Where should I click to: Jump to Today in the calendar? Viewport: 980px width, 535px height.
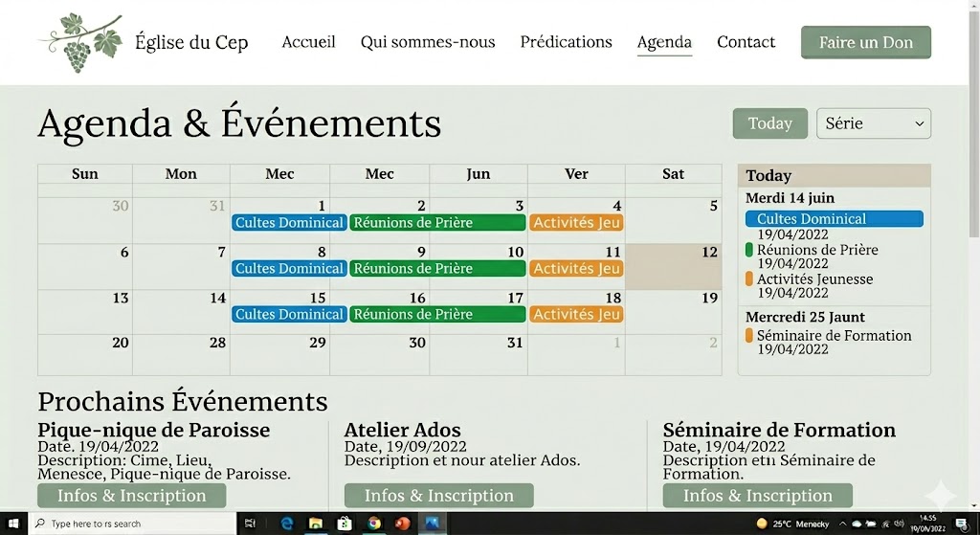coord(769,123)
